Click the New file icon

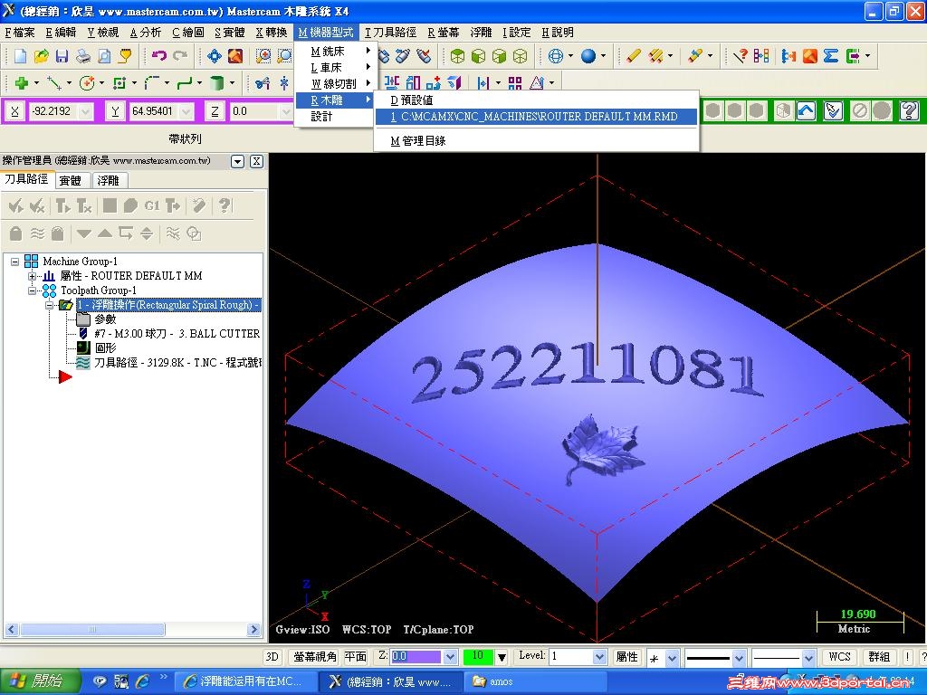click(20, 56)
